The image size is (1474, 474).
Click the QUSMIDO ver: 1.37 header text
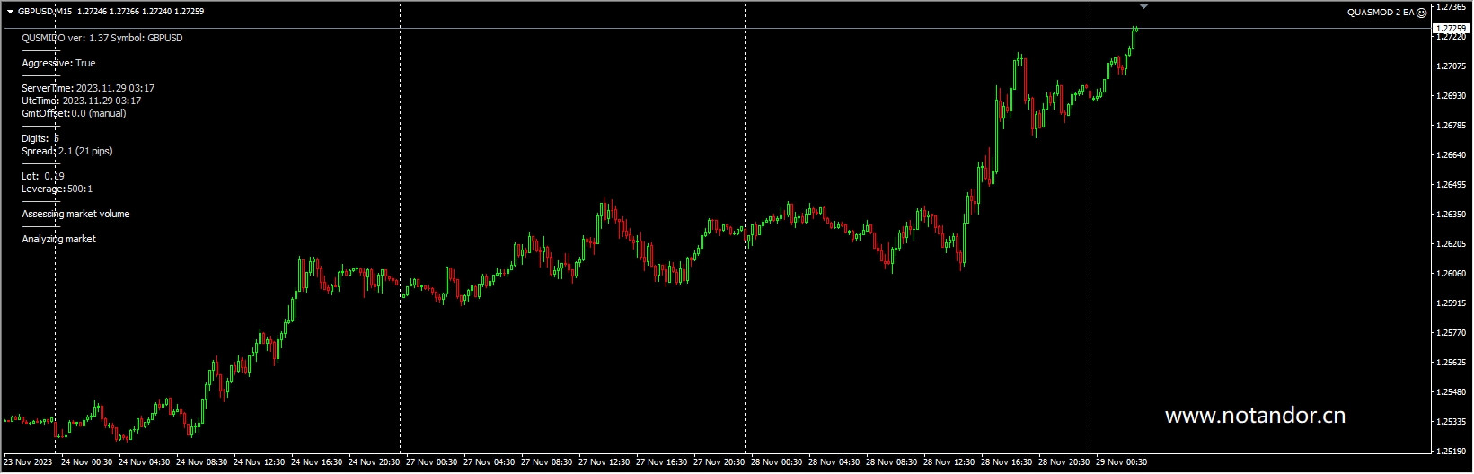(102, 38)
